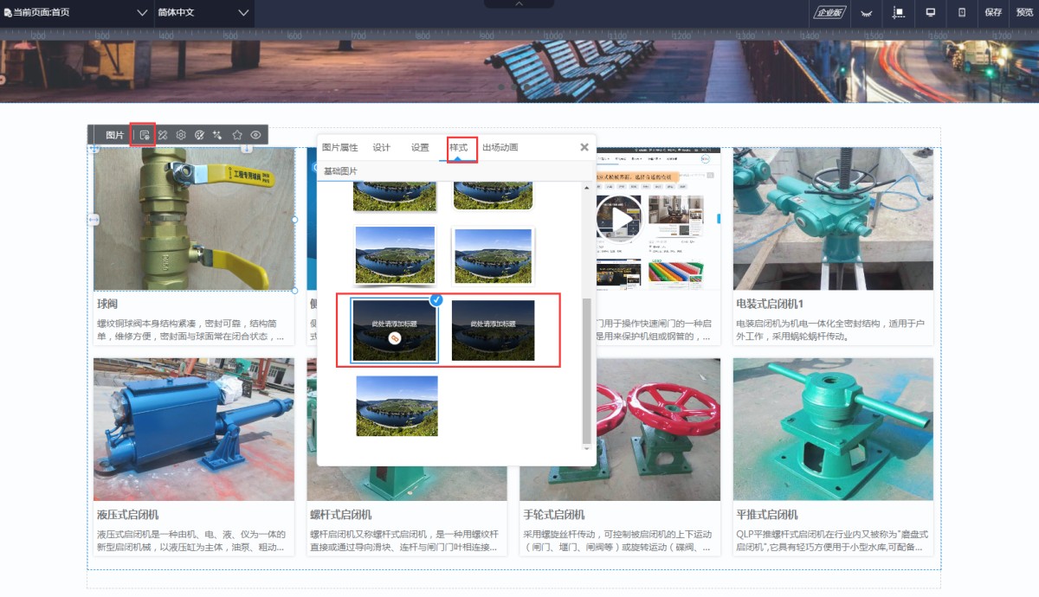
Task: Click the 基础图片 section label
Action: (340, 171)
